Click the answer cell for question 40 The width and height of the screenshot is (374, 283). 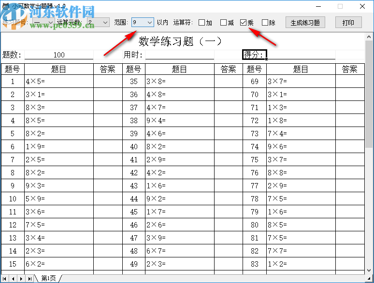tap(229, 146)
